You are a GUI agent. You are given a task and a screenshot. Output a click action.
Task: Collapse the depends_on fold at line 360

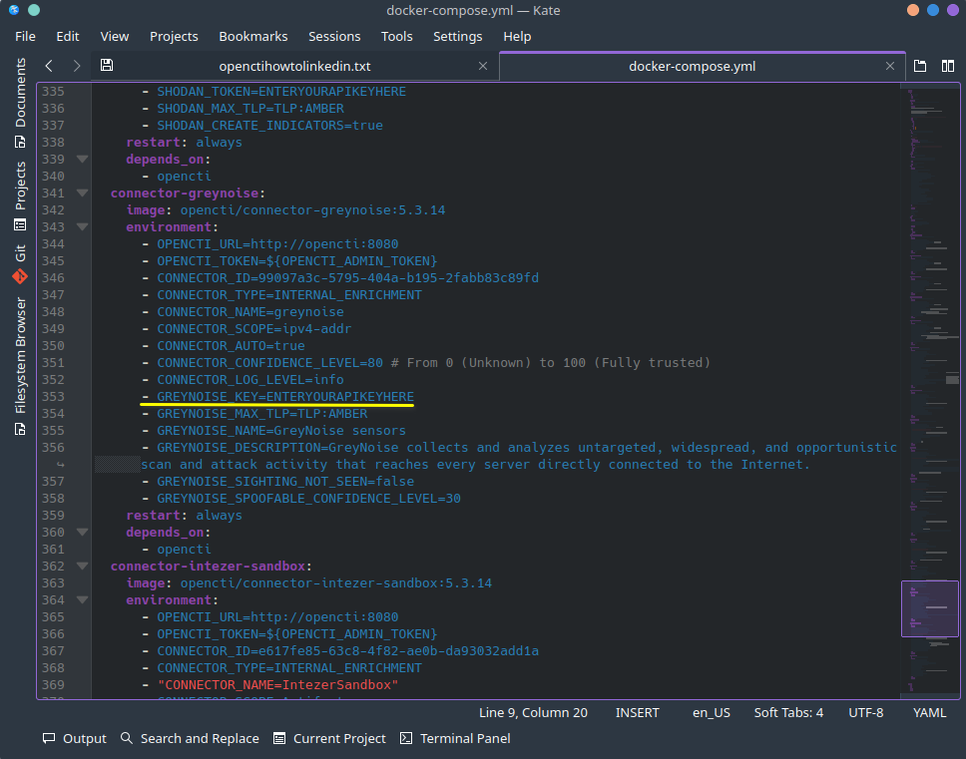tap(82, 533)
